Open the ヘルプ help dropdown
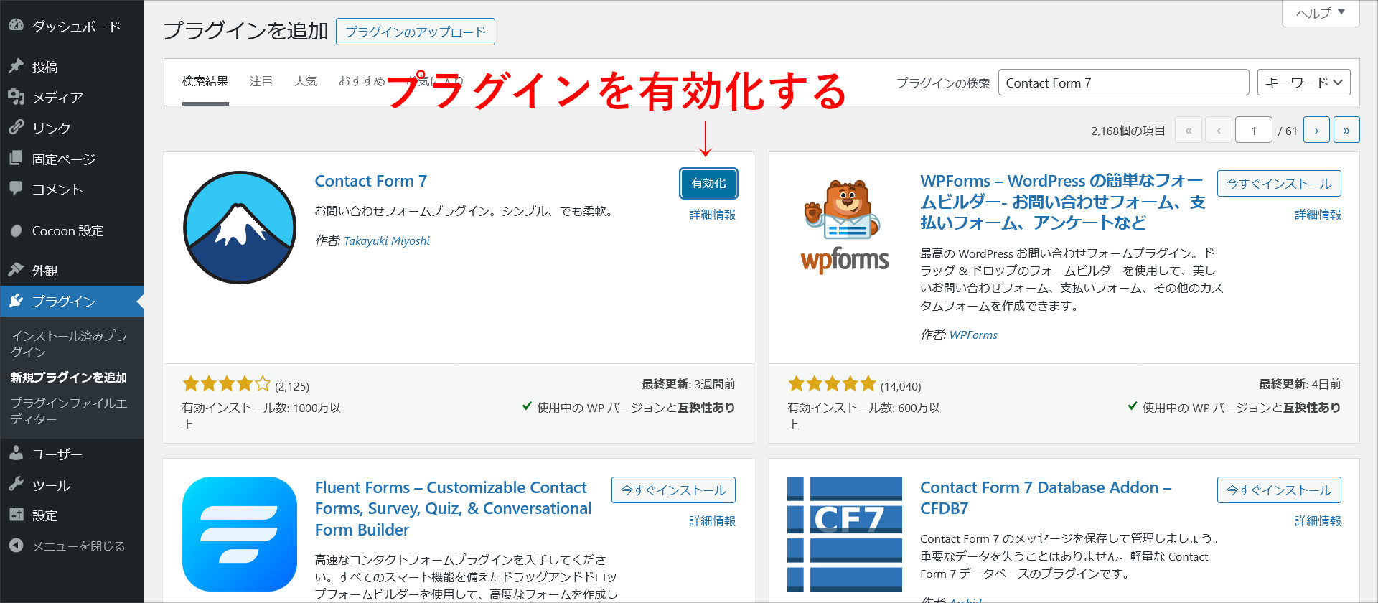 point(1321,13)
